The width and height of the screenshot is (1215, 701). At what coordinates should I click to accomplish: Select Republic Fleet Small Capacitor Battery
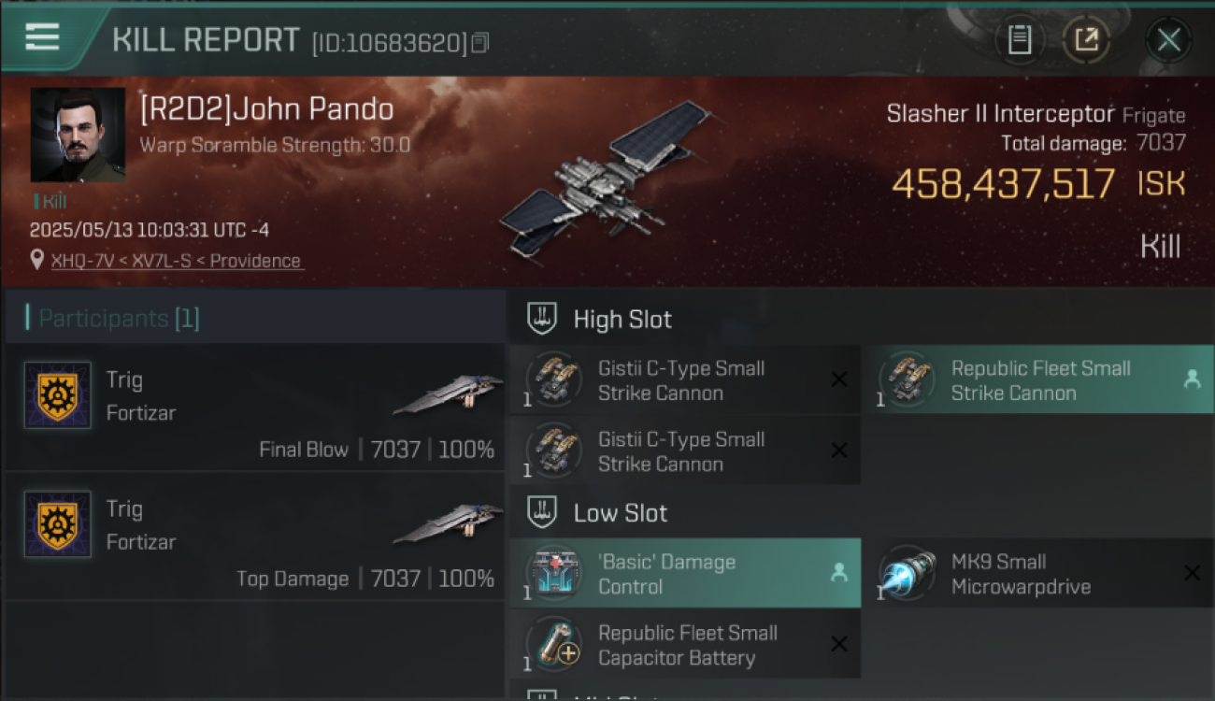(x=685, y=645)
